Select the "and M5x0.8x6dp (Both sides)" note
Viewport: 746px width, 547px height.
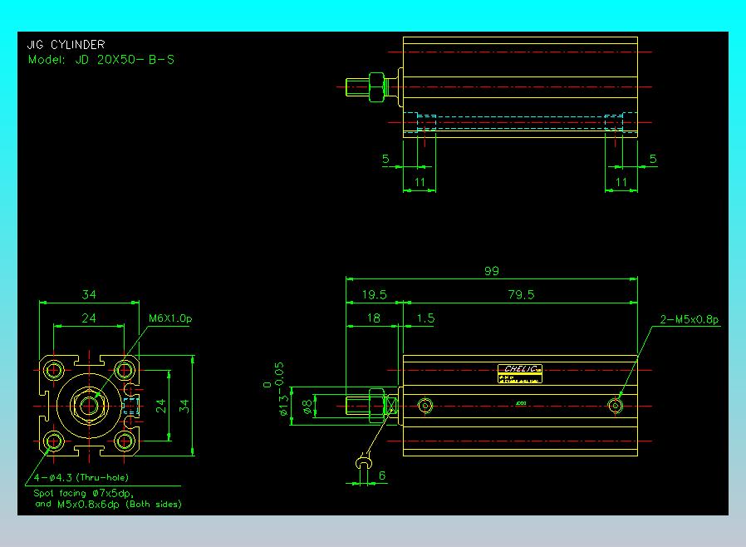[108, 504]
